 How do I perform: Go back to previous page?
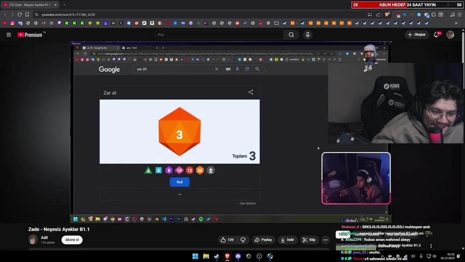tap(5, 15)
